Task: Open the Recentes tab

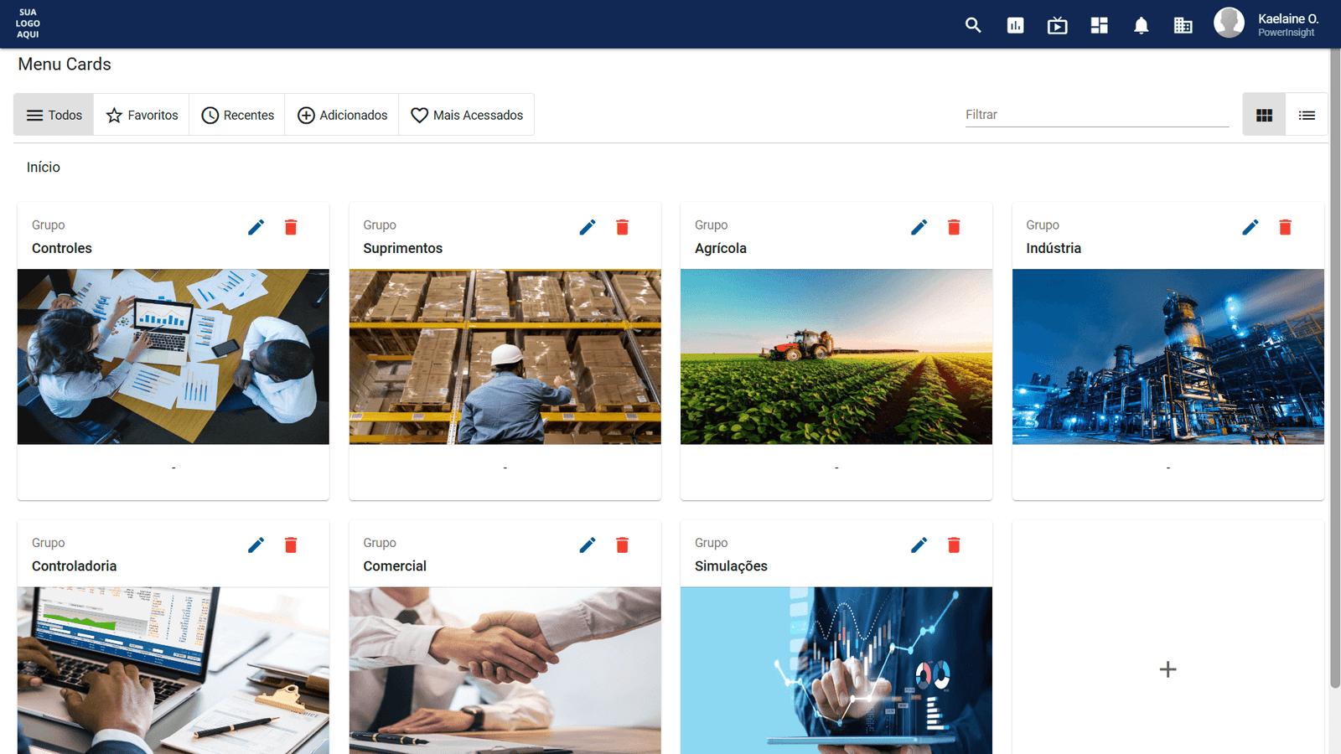Action: click(x=238, y=115)
